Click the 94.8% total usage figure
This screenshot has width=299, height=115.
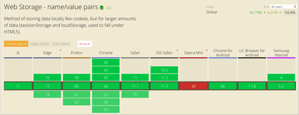tap(290, 12)
